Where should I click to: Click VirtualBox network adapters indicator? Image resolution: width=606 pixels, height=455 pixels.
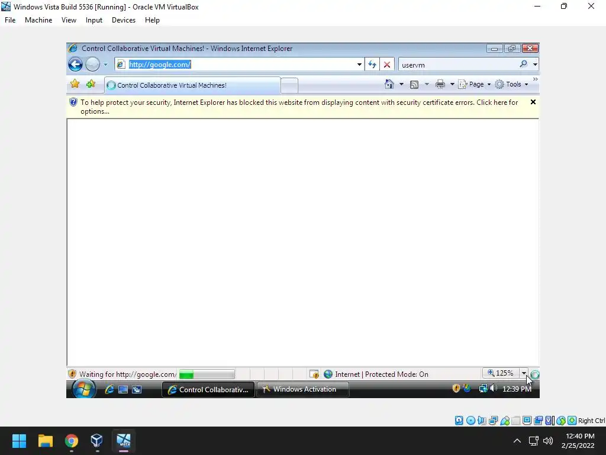[493, 421]
